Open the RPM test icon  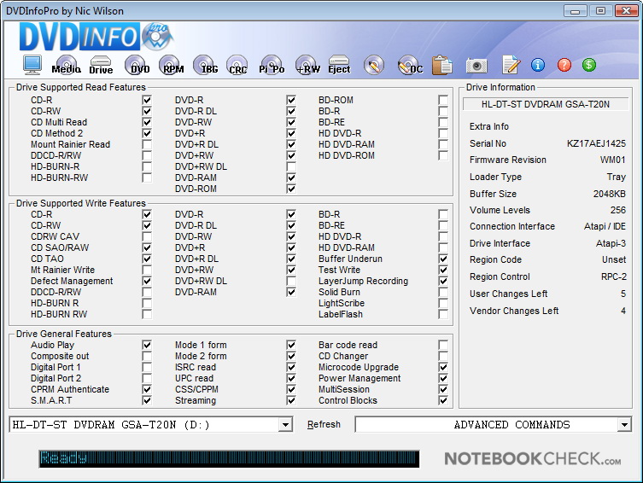coord(172,65)
